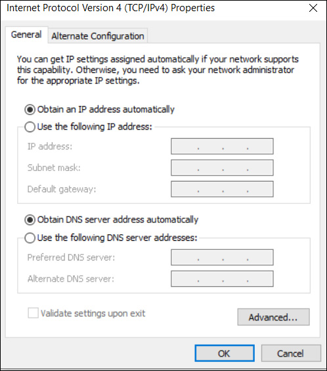Viewport: 327px width, 371px height.
Task: Click the Default gateway input field
Action: [x=222, y=189]
